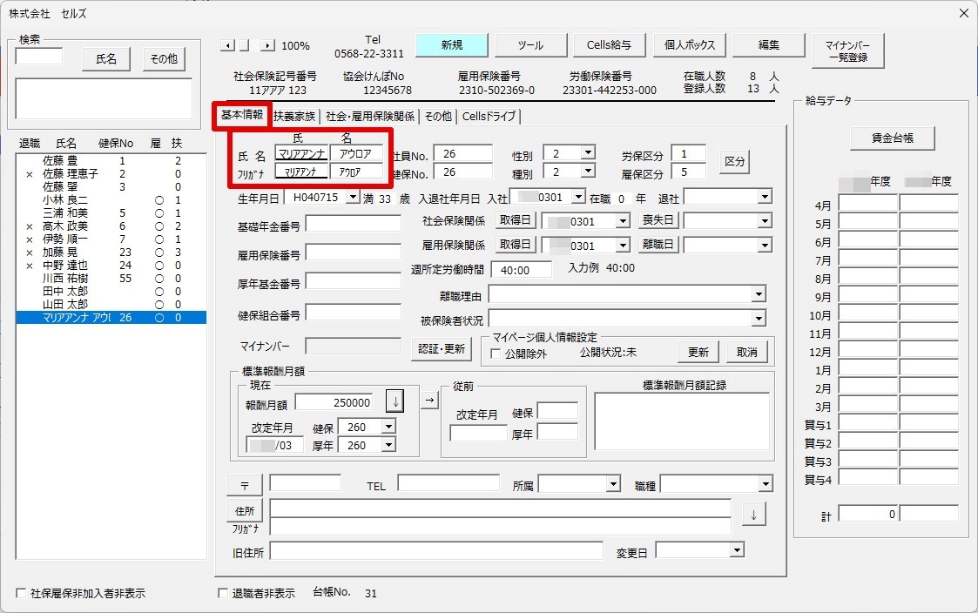978x613 pixels.
Task: Click the 報酬月額 field showing 250000
Action: tap(335, 402)
